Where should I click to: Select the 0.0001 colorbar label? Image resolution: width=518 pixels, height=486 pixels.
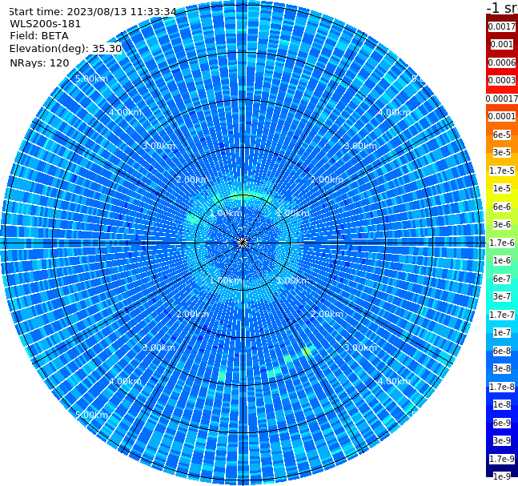pyautogui.click(x=502, y=116)
